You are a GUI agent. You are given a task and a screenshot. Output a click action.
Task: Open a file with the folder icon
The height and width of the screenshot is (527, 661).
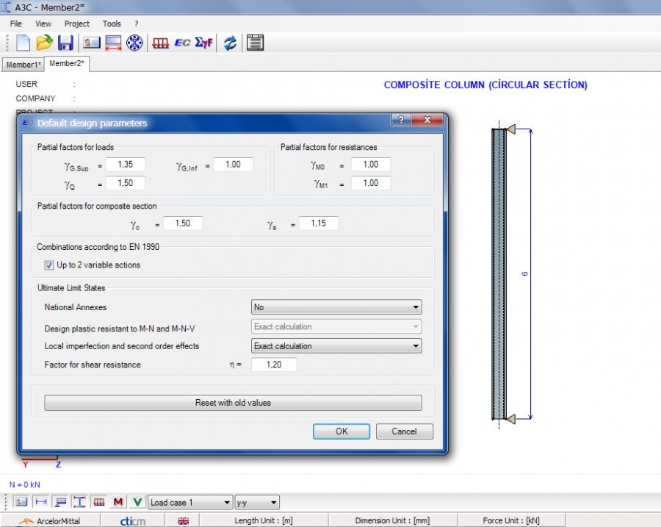click(44, 43)
